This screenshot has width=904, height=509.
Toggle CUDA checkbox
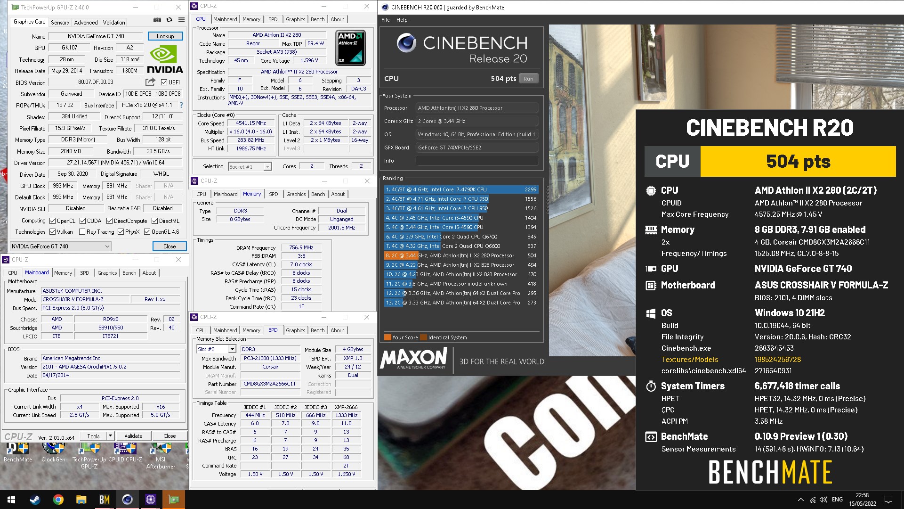(82, 221)
